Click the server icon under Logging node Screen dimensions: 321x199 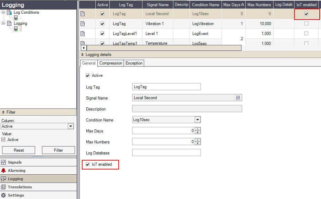[x=16, y=29]
